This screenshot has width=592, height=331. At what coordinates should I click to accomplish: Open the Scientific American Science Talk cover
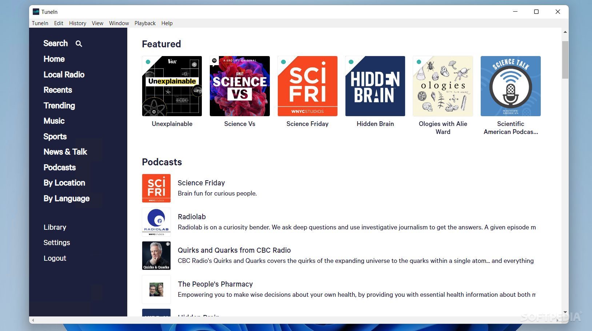pyautogui.click(x=511, y=86)
